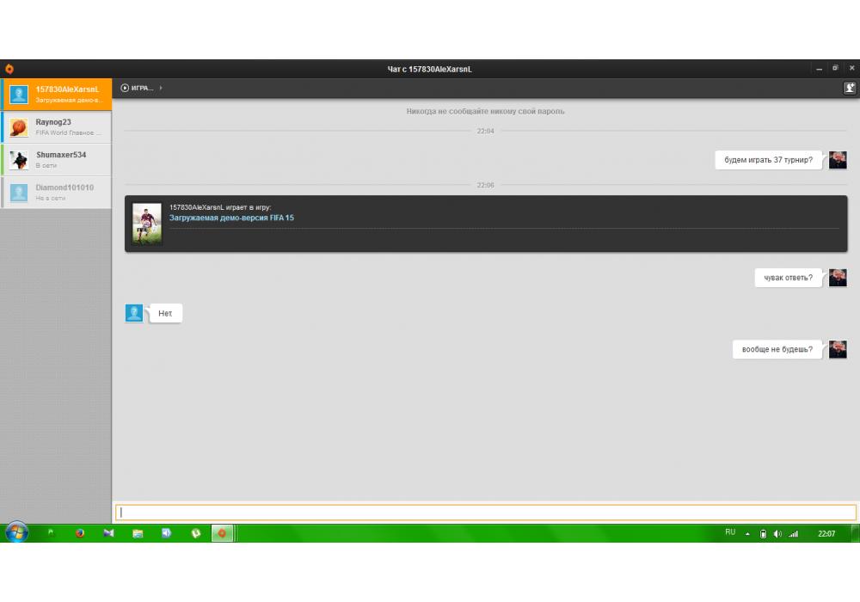The height and width of the screenshot is (602, 860).
Task: Click the reply bubble 'Нет'
Action: [165, 314]
